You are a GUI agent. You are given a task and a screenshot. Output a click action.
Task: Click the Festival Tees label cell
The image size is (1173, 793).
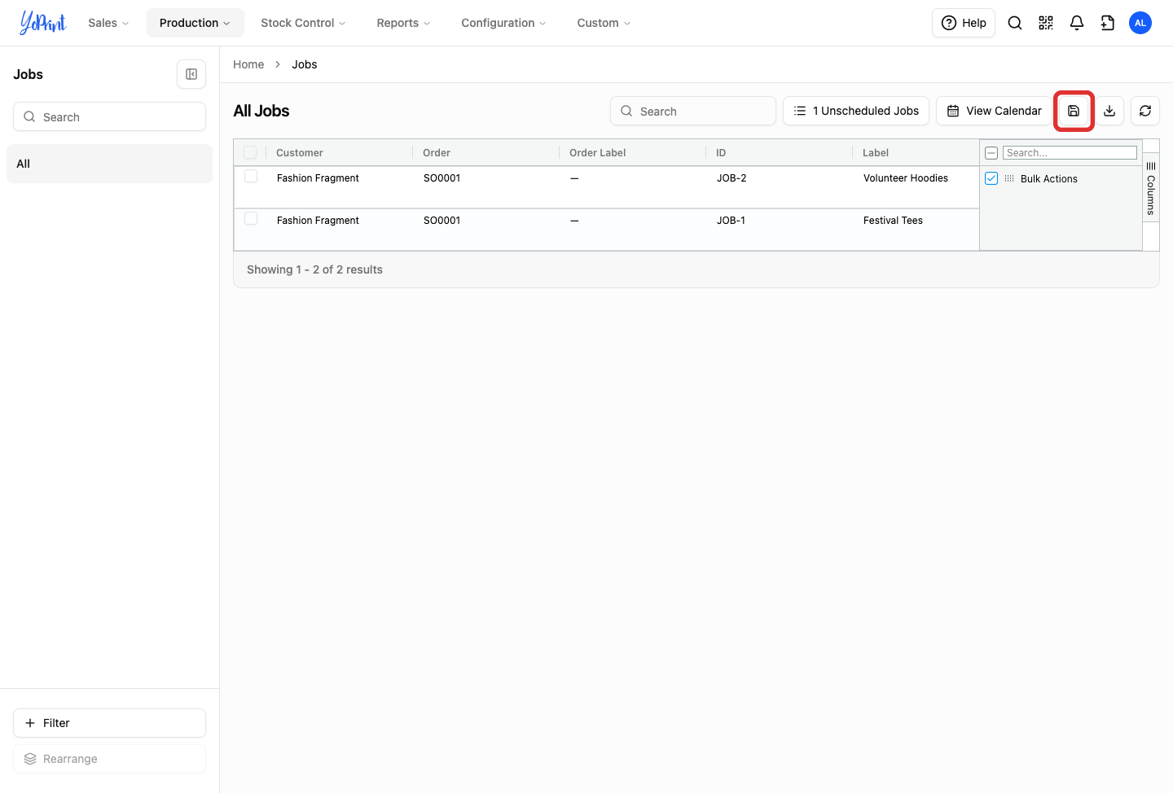[893, 221]
